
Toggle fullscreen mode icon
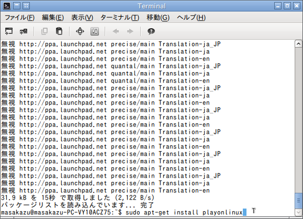[x=80, y=31]
